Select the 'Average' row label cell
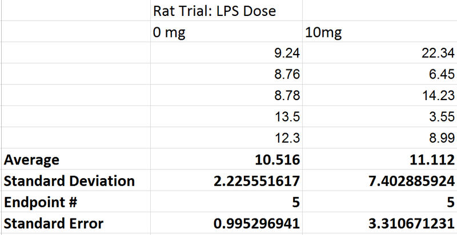The width and height of the screenshot is (457, 235). click(x=32, y=160)
